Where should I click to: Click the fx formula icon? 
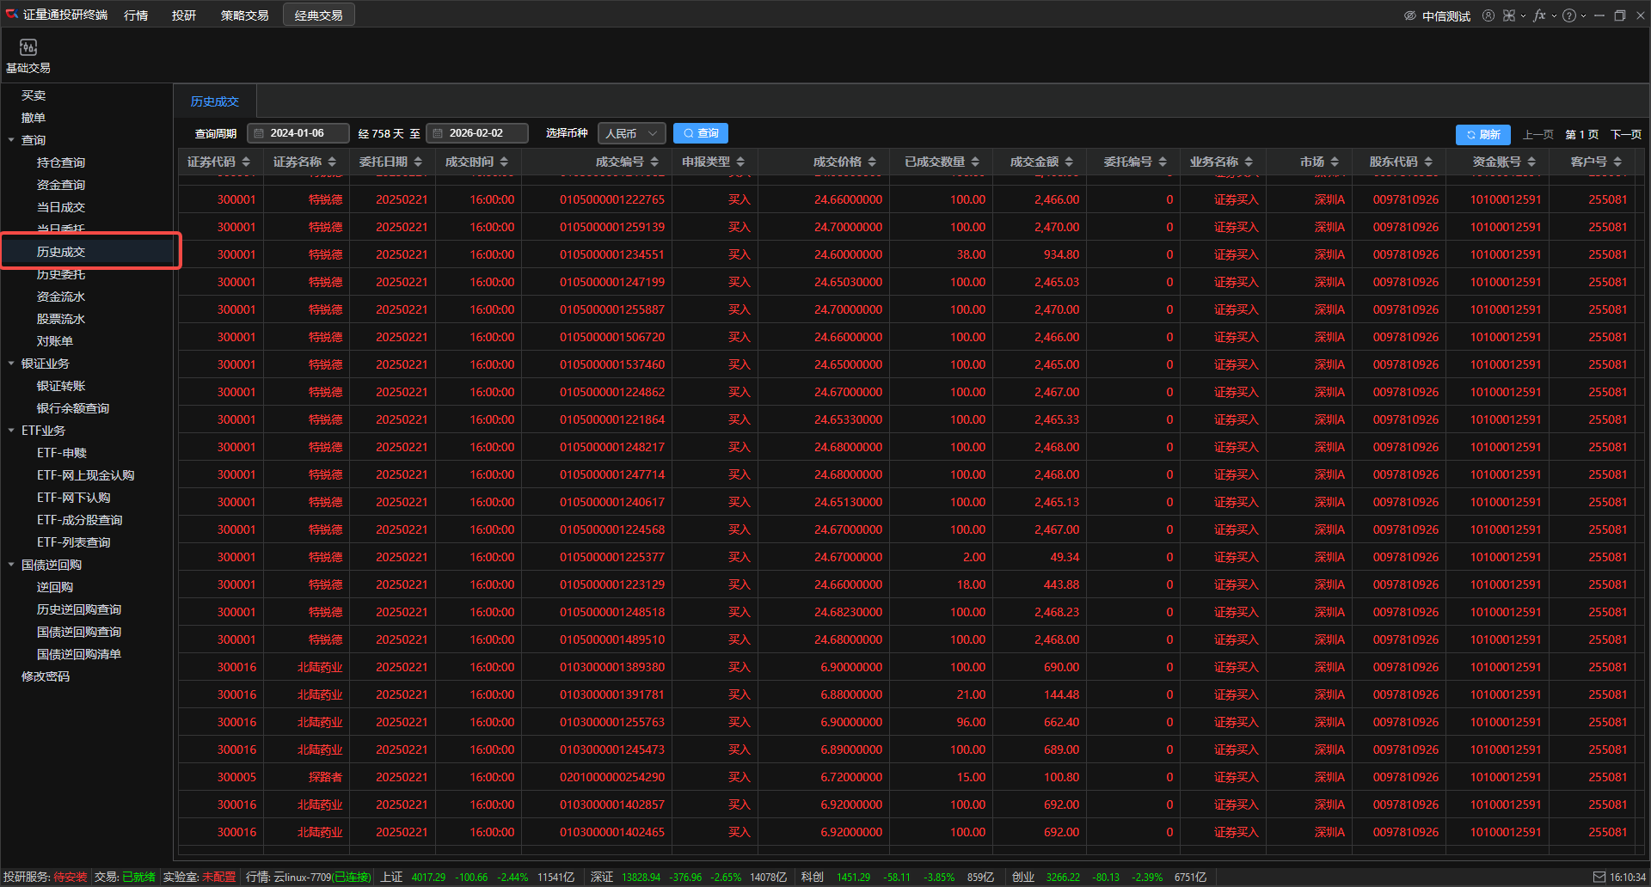click(x=1539, y=15)
